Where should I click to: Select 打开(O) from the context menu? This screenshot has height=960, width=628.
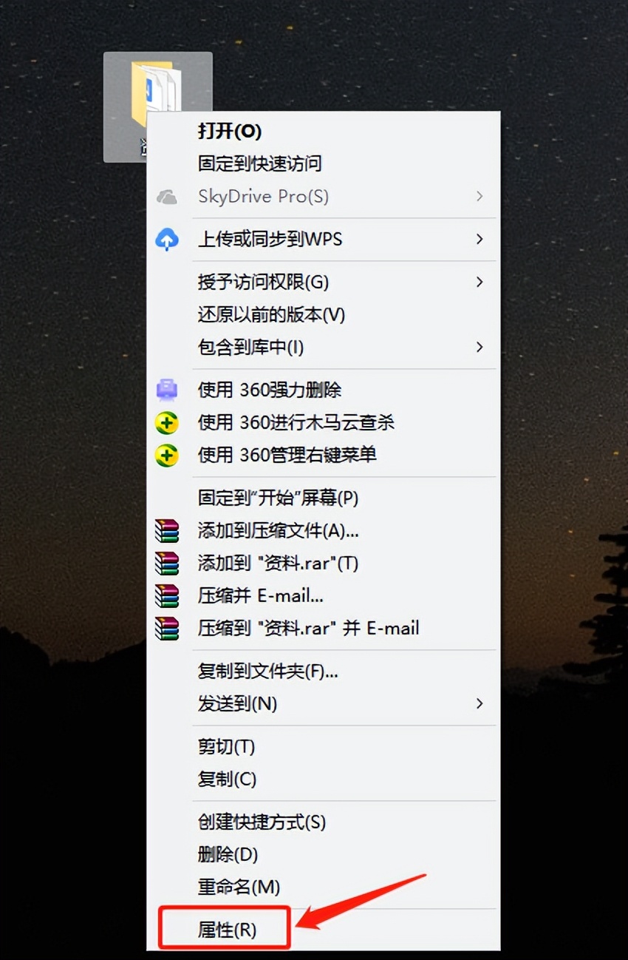(x=229, y=131)
